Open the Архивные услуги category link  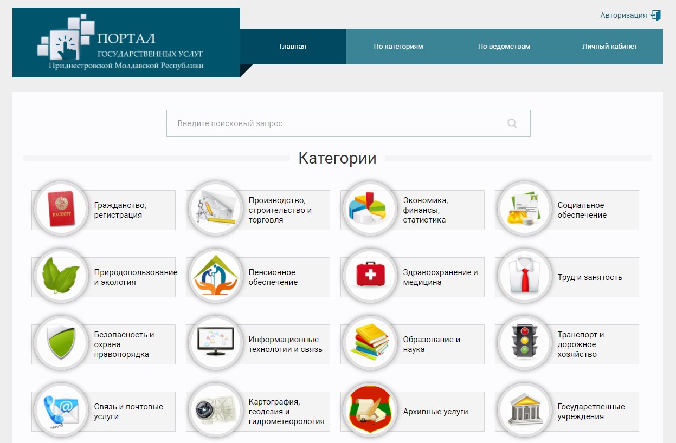[x=435, y=412]
